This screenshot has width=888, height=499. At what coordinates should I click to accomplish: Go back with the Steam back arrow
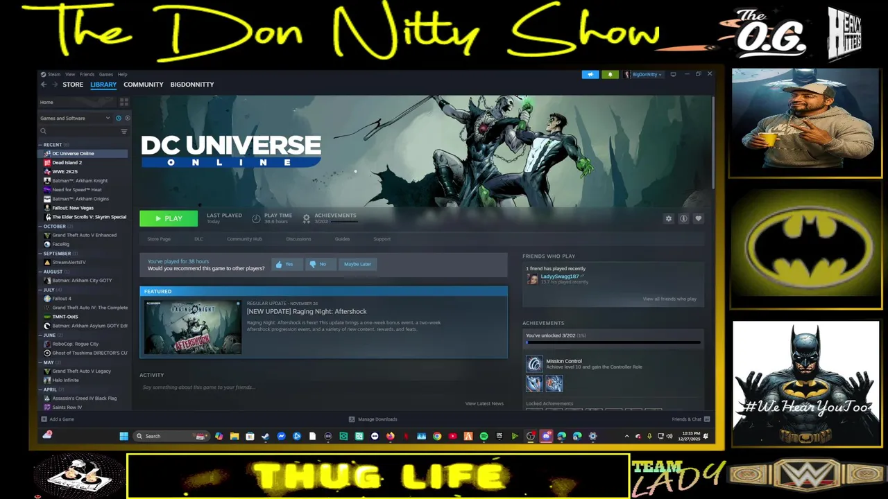coord(43,85)
